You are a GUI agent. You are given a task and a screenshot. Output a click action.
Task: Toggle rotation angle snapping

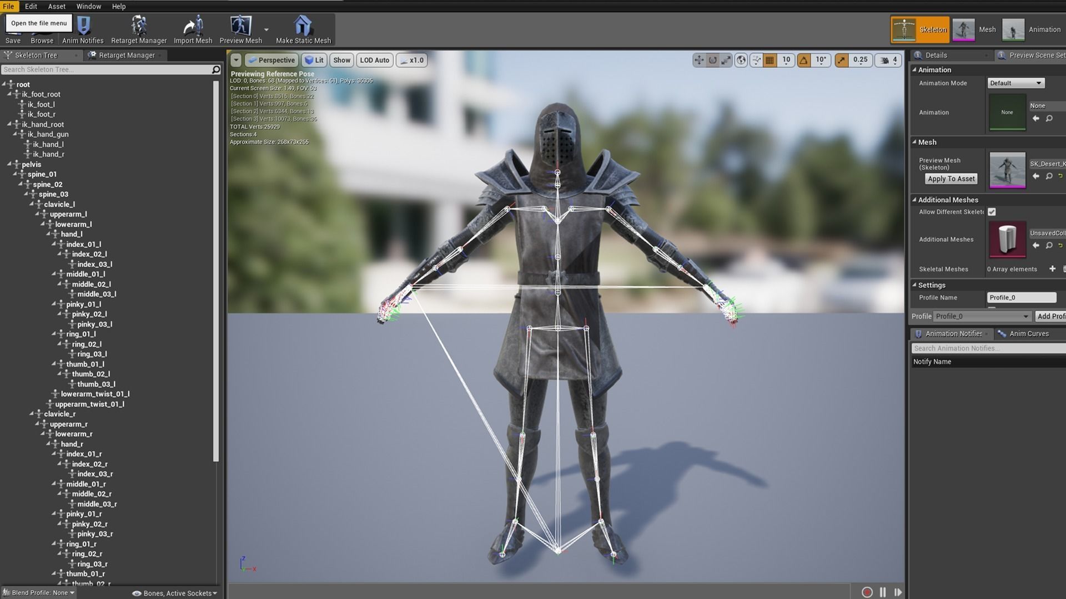coord(803,60)
